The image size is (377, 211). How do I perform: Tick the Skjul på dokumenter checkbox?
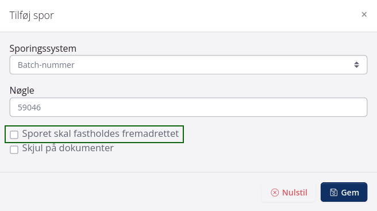click(x=14, y=149)
